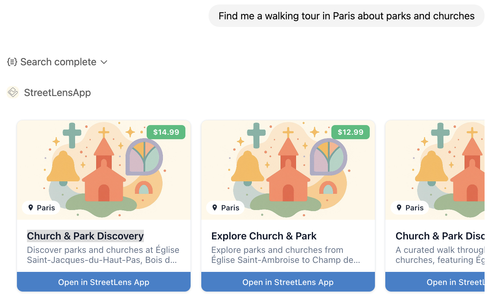Open first tour in StreetLens App
The image size is (487, 304).
(104, 282)
